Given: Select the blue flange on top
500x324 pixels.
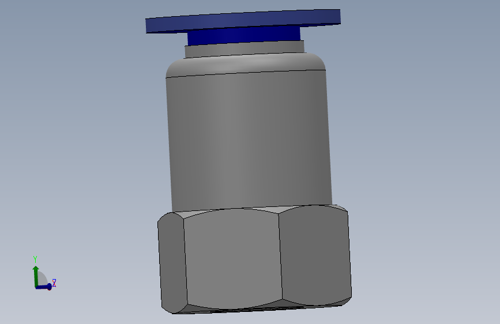Looking at the screenshot, I should [243, 21].
